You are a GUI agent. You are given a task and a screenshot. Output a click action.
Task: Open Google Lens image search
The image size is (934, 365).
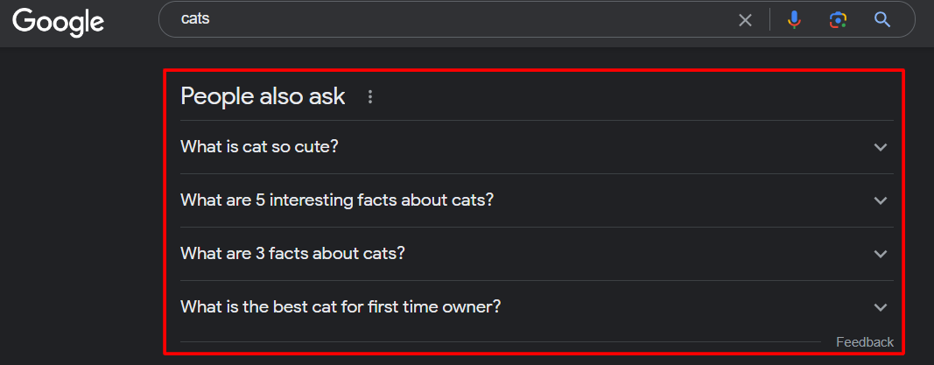838,20
